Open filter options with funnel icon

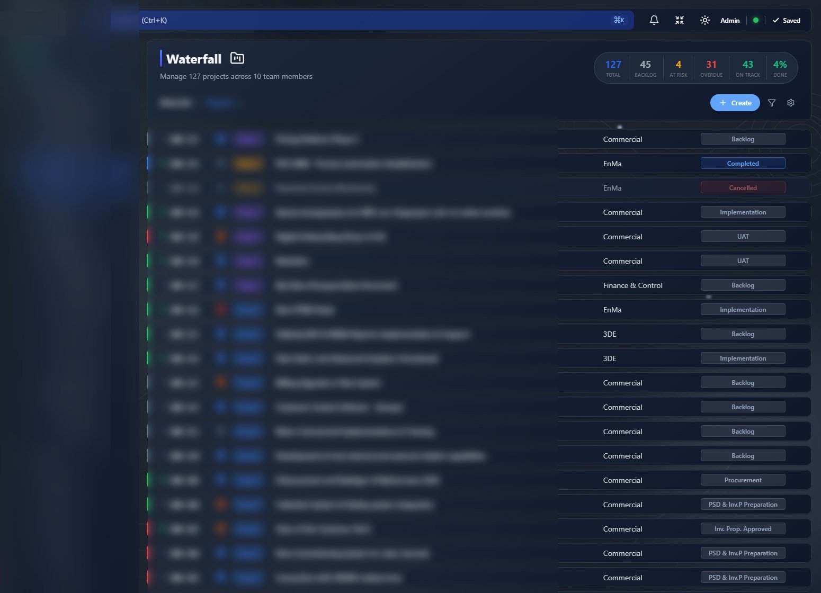772,103
